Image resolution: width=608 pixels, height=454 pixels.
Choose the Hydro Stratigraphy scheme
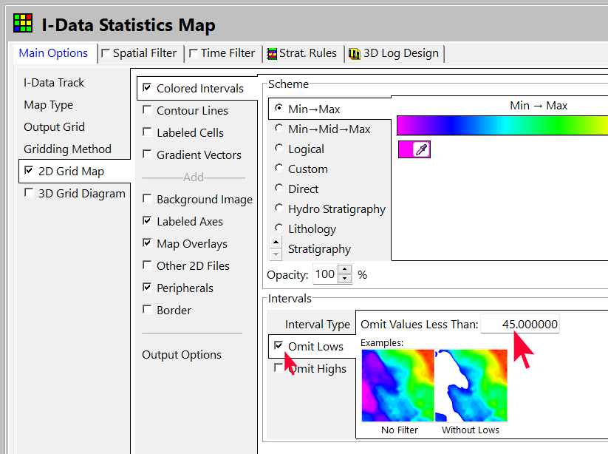[279, 209]
